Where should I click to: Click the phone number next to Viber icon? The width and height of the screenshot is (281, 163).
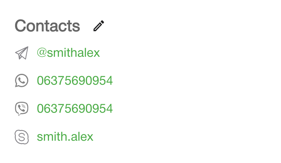point(75,109)
